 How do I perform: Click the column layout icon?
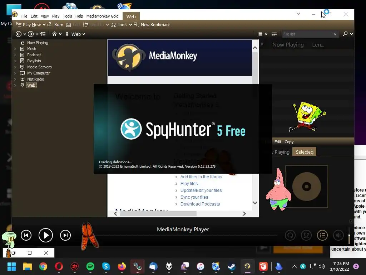pos(274,34)
